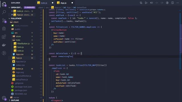Collapse the FULLSTACK folder section

pos(9,18)
